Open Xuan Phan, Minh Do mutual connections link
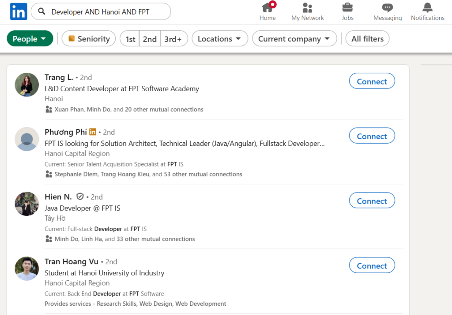Viewport: 452px width, 315px height. tap(129, 109)
